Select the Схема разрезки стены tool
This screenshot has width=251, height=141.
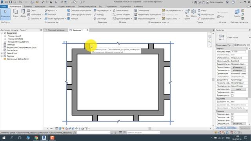tap(79, 14)
